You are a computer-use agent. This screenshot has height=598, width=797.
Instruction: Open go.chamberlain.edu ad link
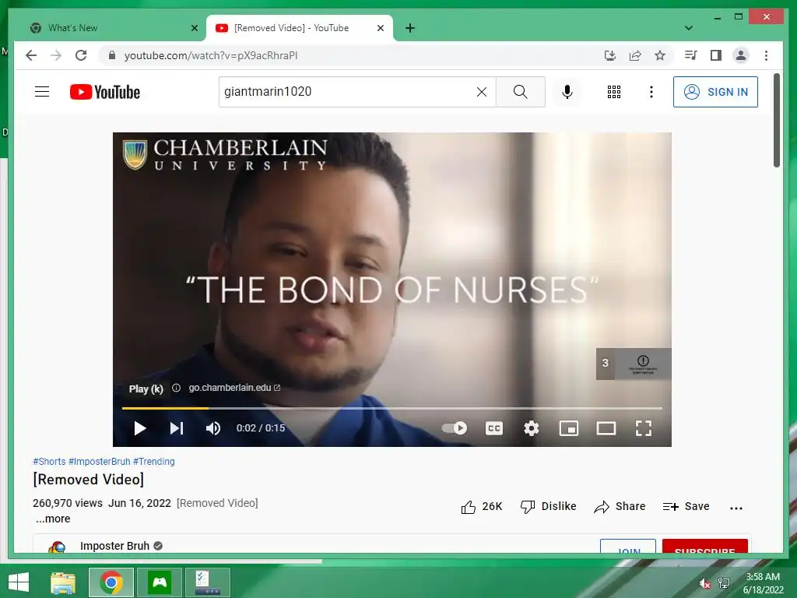click(234, 388)
